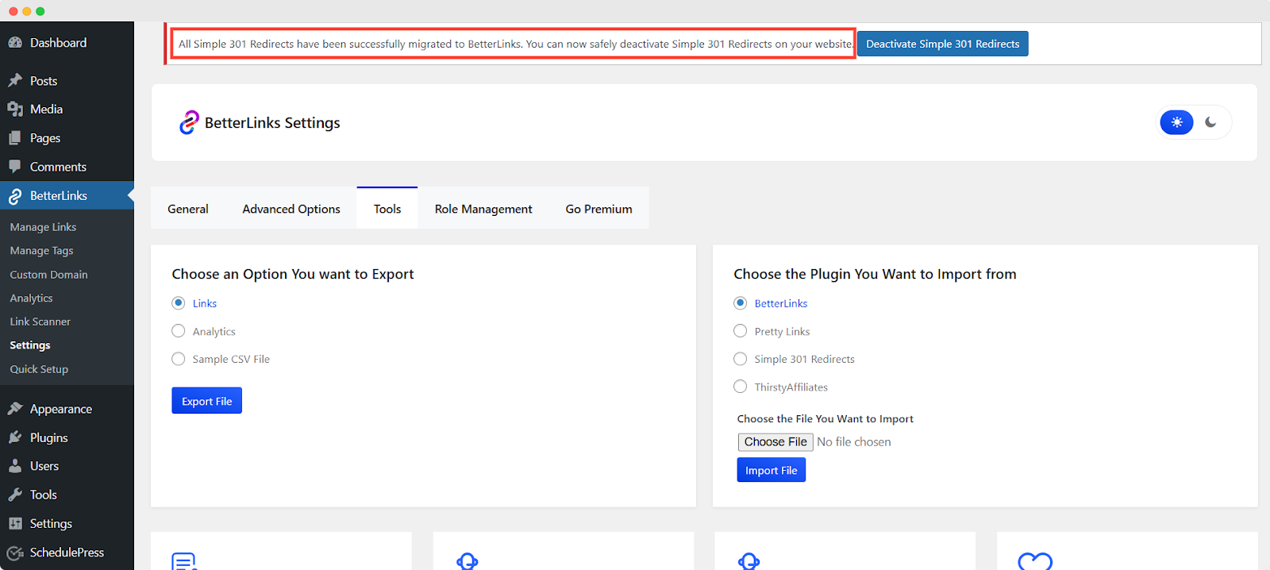Select Links export radio option

coord(179,303)
